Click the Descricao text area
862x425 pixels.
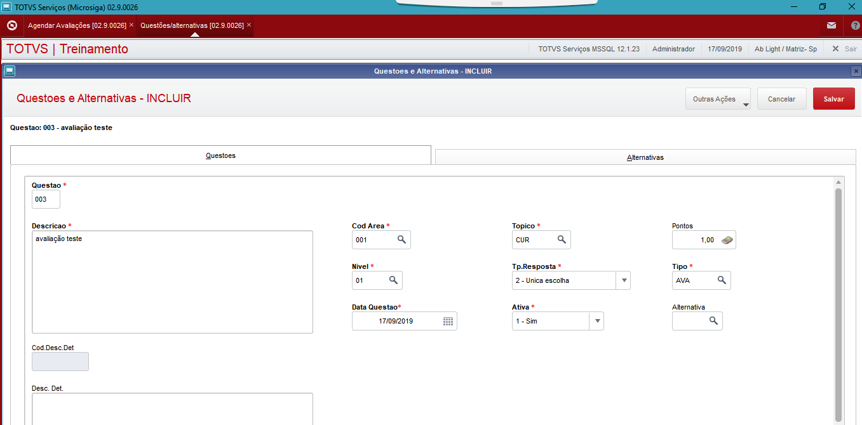pyautogui.click(x=172, y=282)
